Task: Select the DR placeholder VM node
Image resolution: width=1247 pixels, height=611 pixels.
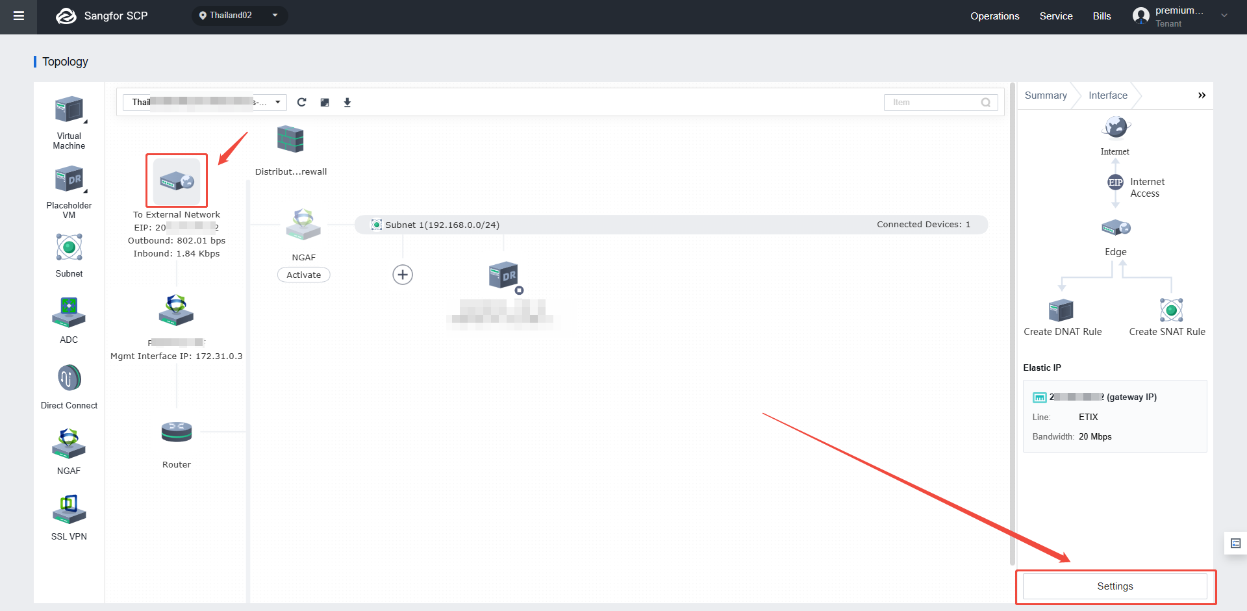Action: [503, 276]
